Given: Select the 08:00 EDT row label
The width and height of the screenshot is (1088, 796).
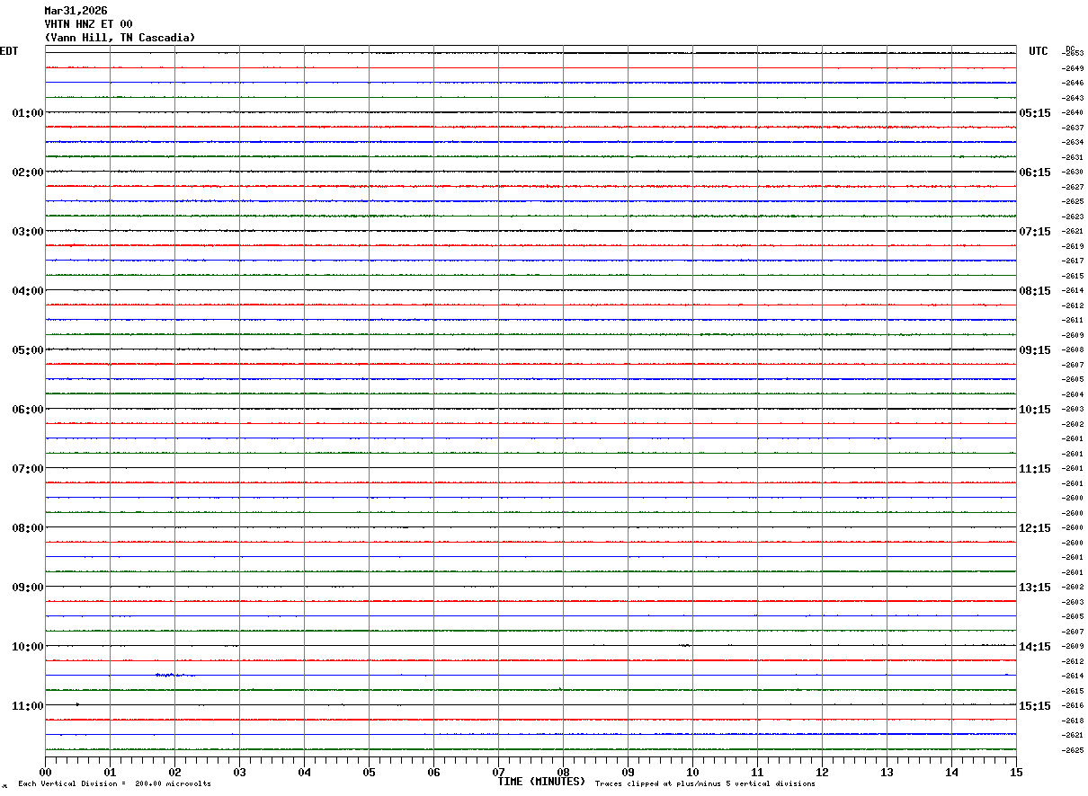Looking at the screenshot, I should 28,528.
